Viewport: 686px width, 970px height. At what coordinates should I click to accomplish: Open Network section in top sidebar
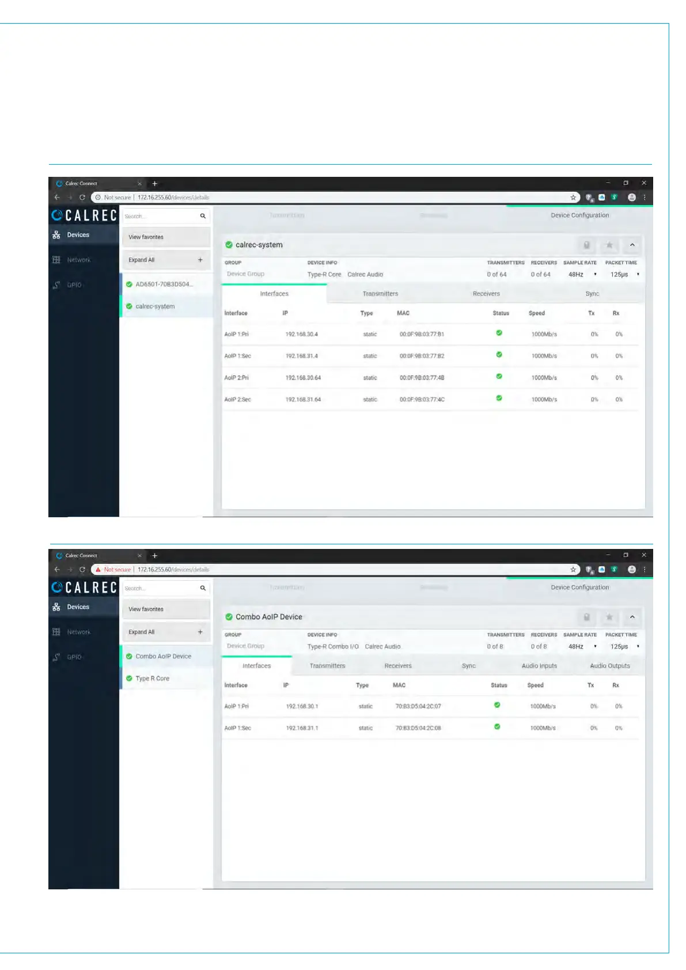point(78,260)
